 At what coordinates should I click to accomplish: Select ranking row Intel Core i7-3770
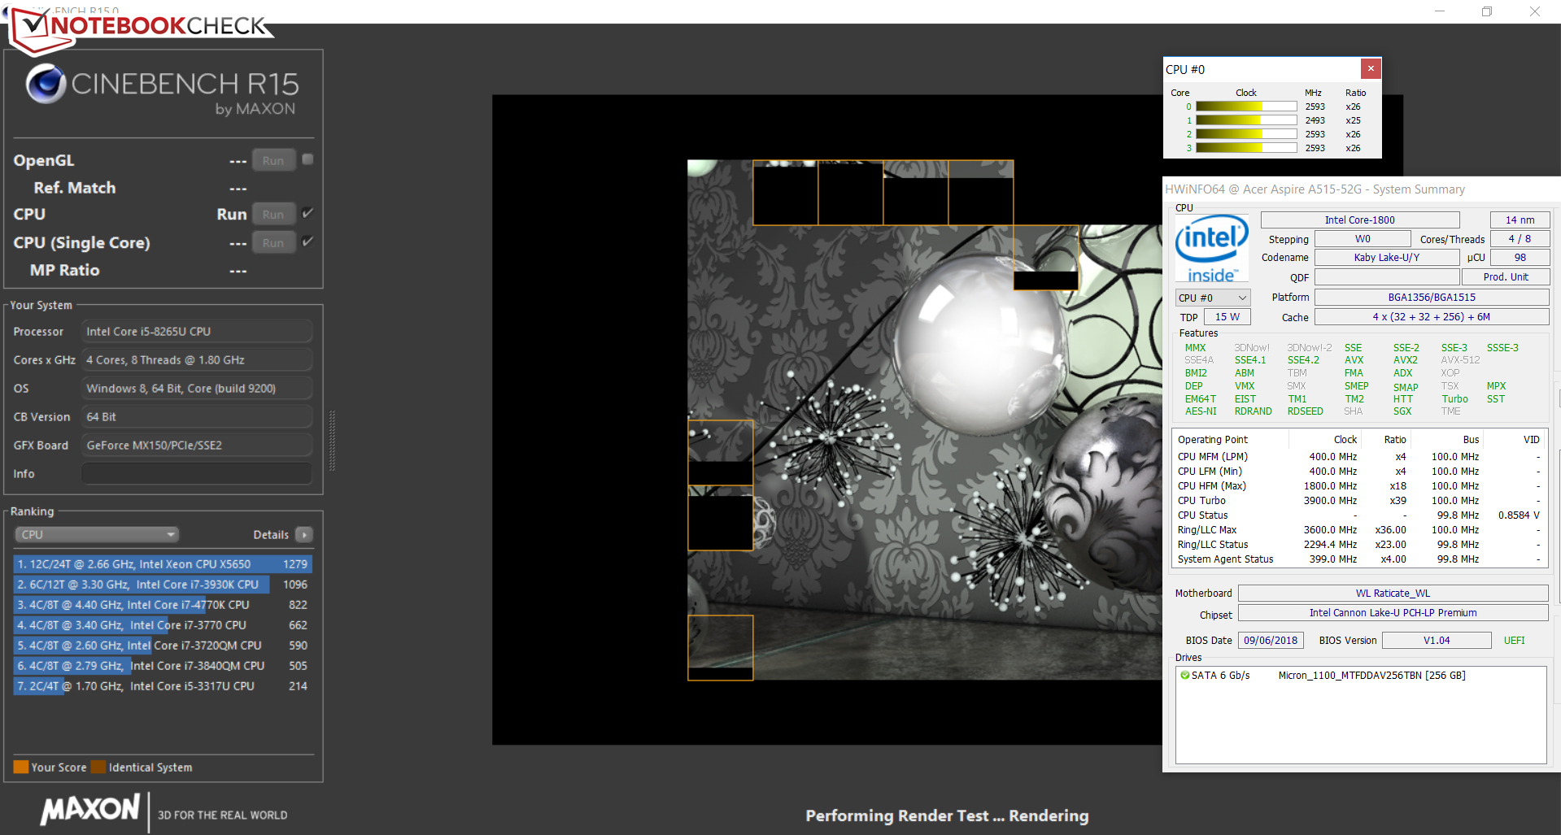163,625
